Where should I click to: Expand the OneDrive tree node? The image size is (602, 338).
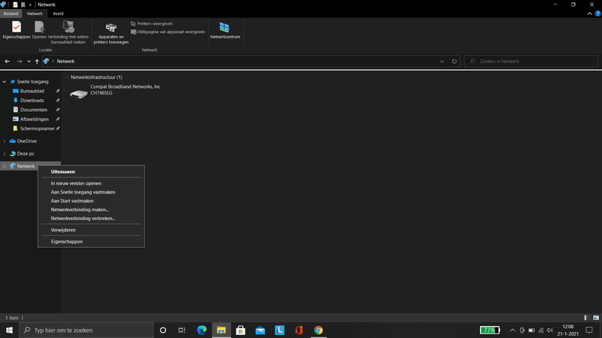(5, 141)
